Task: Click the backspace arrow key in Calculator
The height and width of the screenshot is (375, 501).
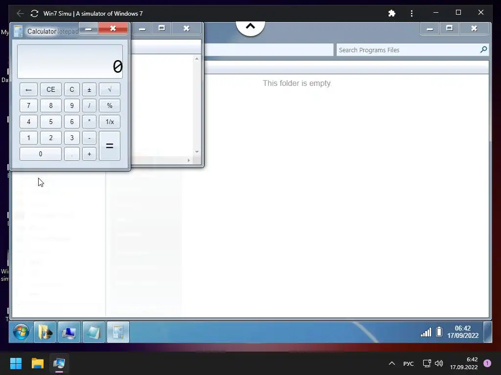Action: [x=28, y=90]
